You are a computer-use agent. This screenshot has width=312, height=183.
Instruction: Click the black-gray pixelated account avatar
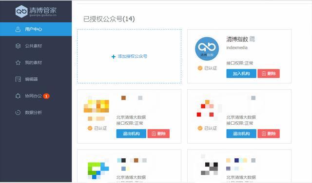pos(209,168)
